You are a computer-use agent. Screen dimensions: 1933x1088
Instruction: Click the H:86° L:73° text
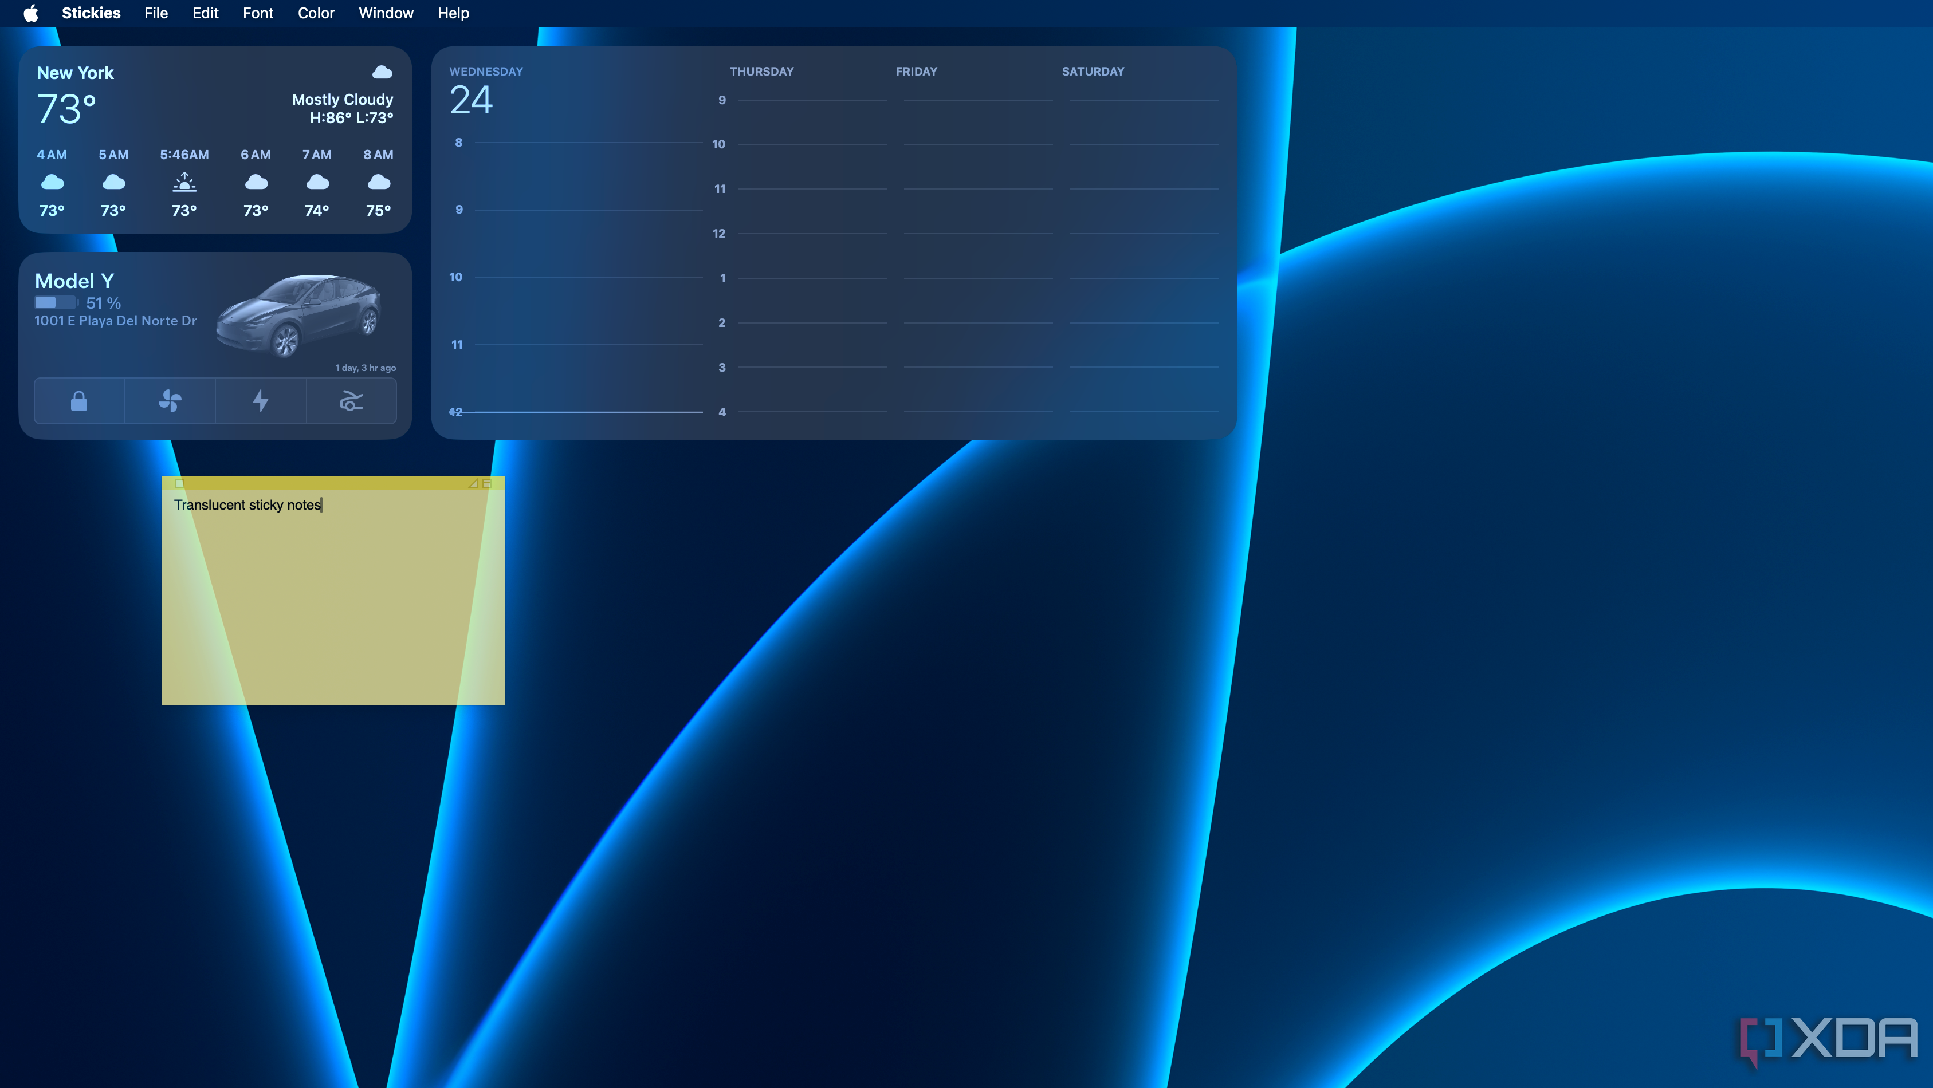(x=352, y=118)
